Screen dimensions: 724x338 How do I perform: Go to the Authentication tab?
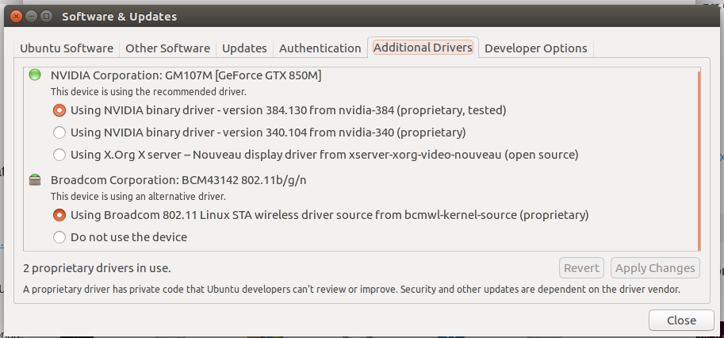coord(320,48)
